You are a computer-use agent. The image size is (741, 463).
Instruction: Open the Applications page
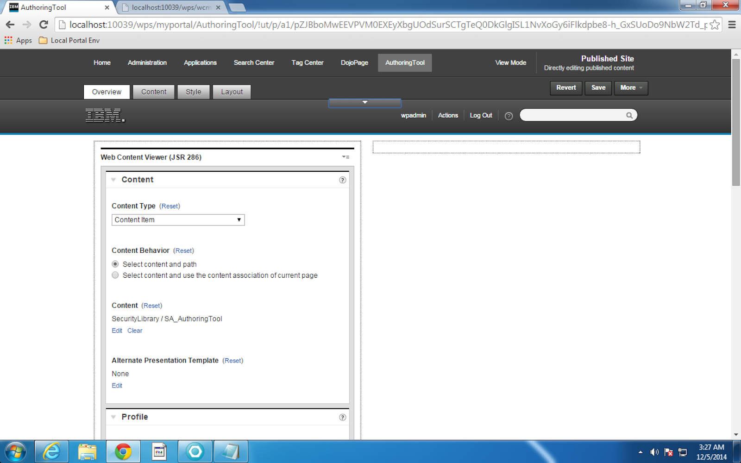coord(200,63)
